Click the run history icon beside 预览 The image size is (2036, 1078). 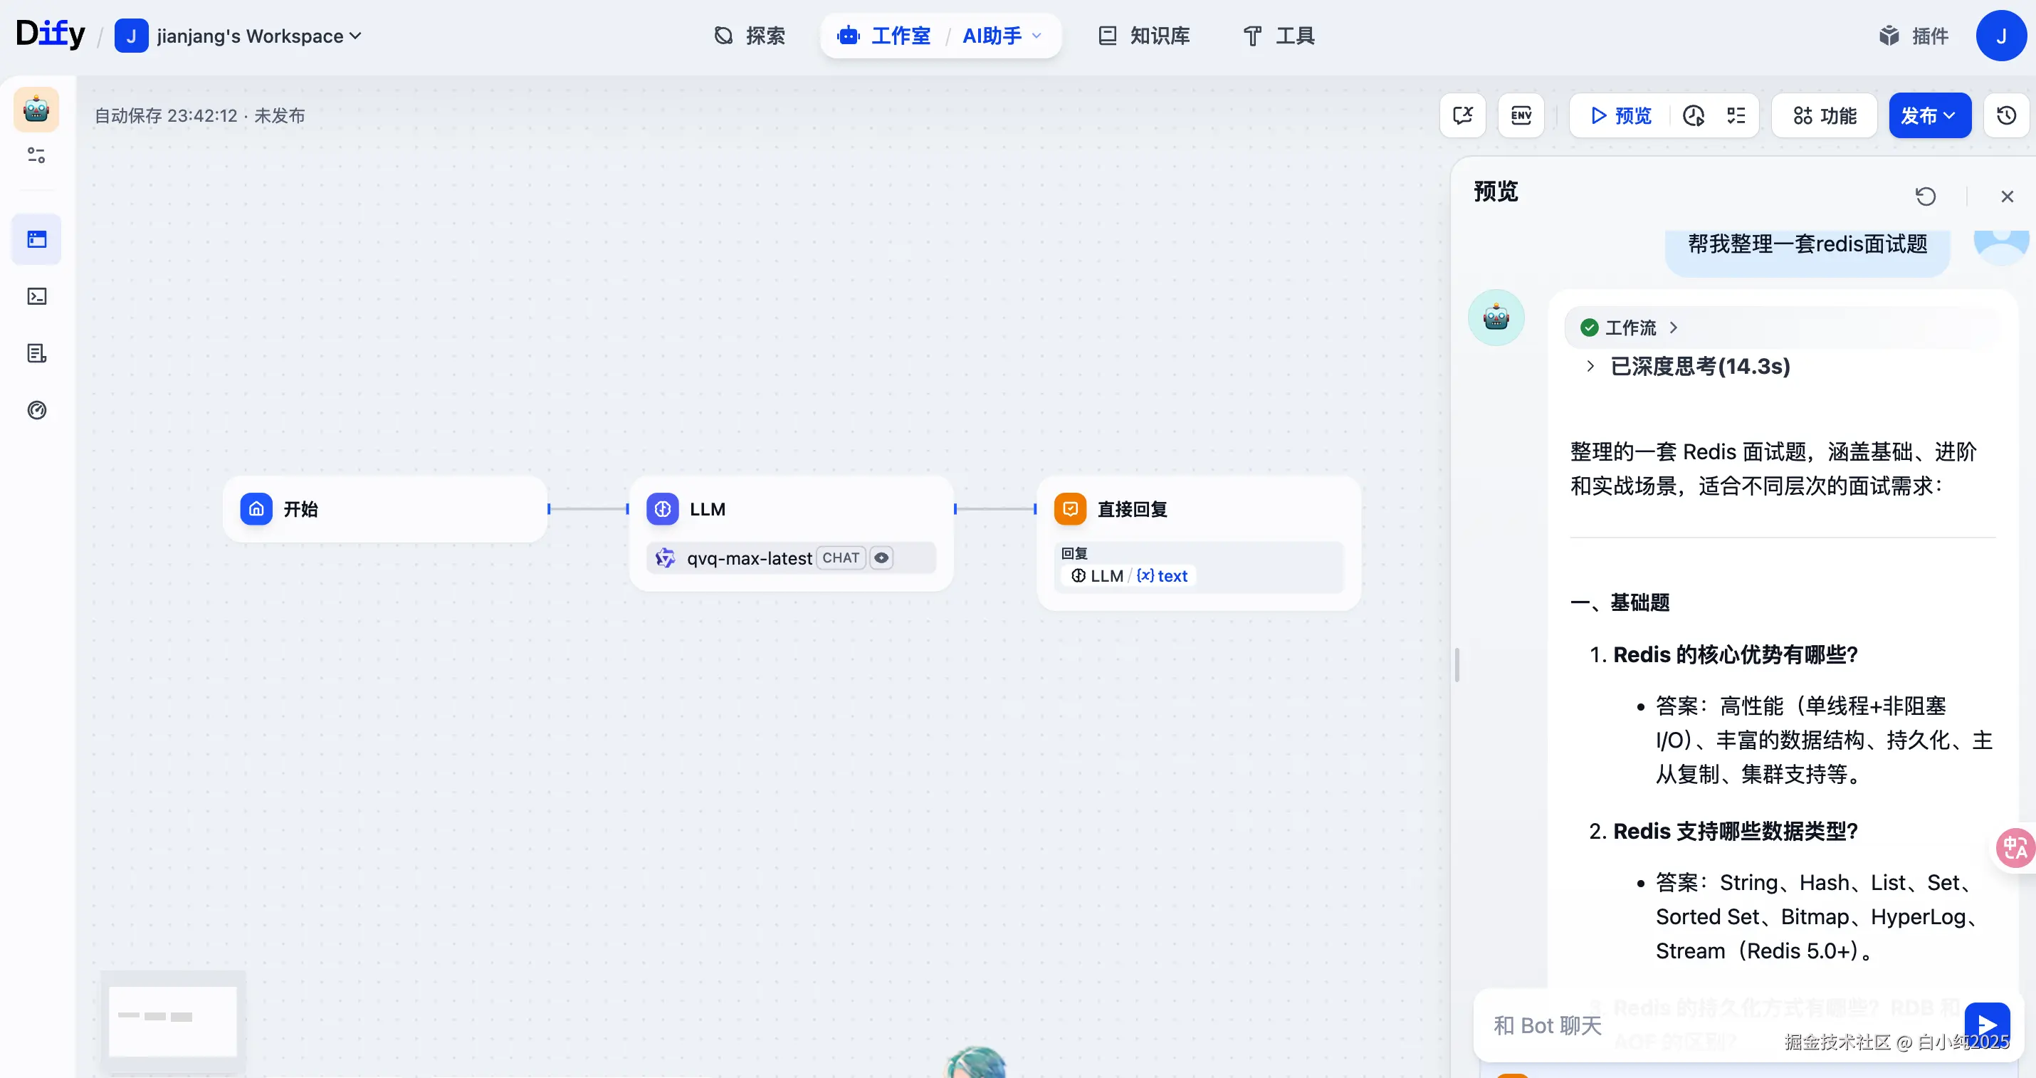pos(1693,115)
